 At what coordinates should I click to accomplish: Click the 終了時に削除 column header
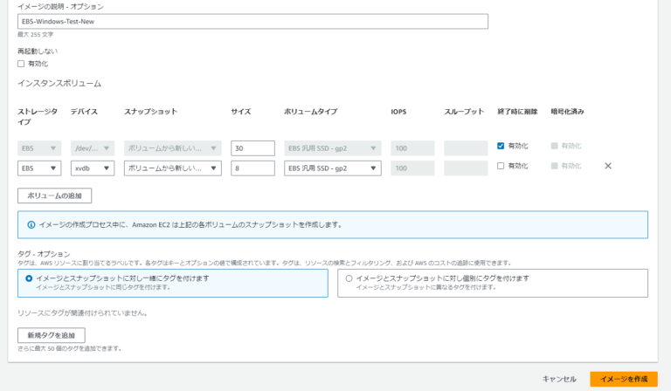(x=517, y=112)
